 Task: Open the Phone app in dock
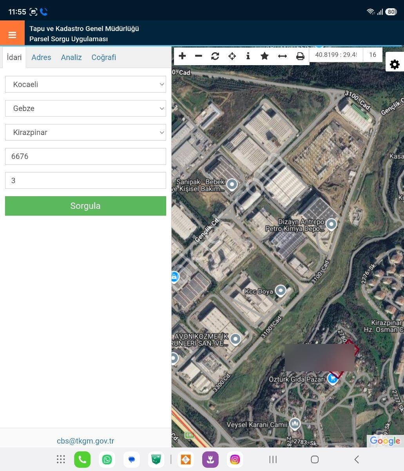pos(82,460)
